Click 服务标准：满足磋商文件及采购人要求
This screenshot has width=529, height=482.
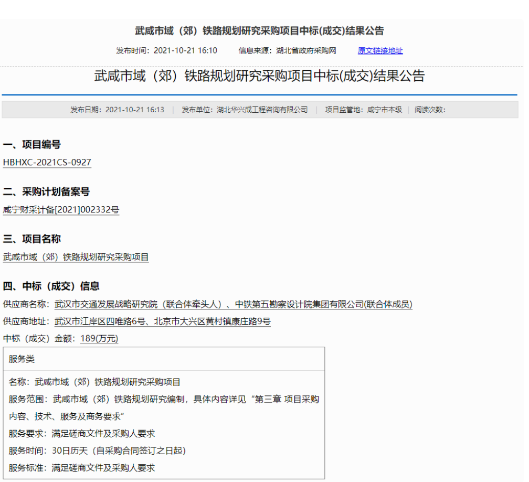82,468
